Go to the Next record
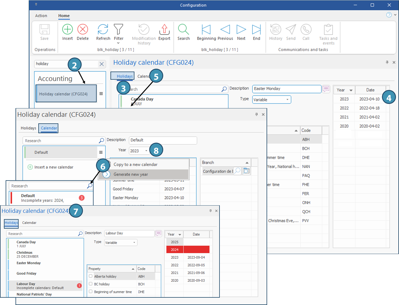399x305 pixels. 241,30
